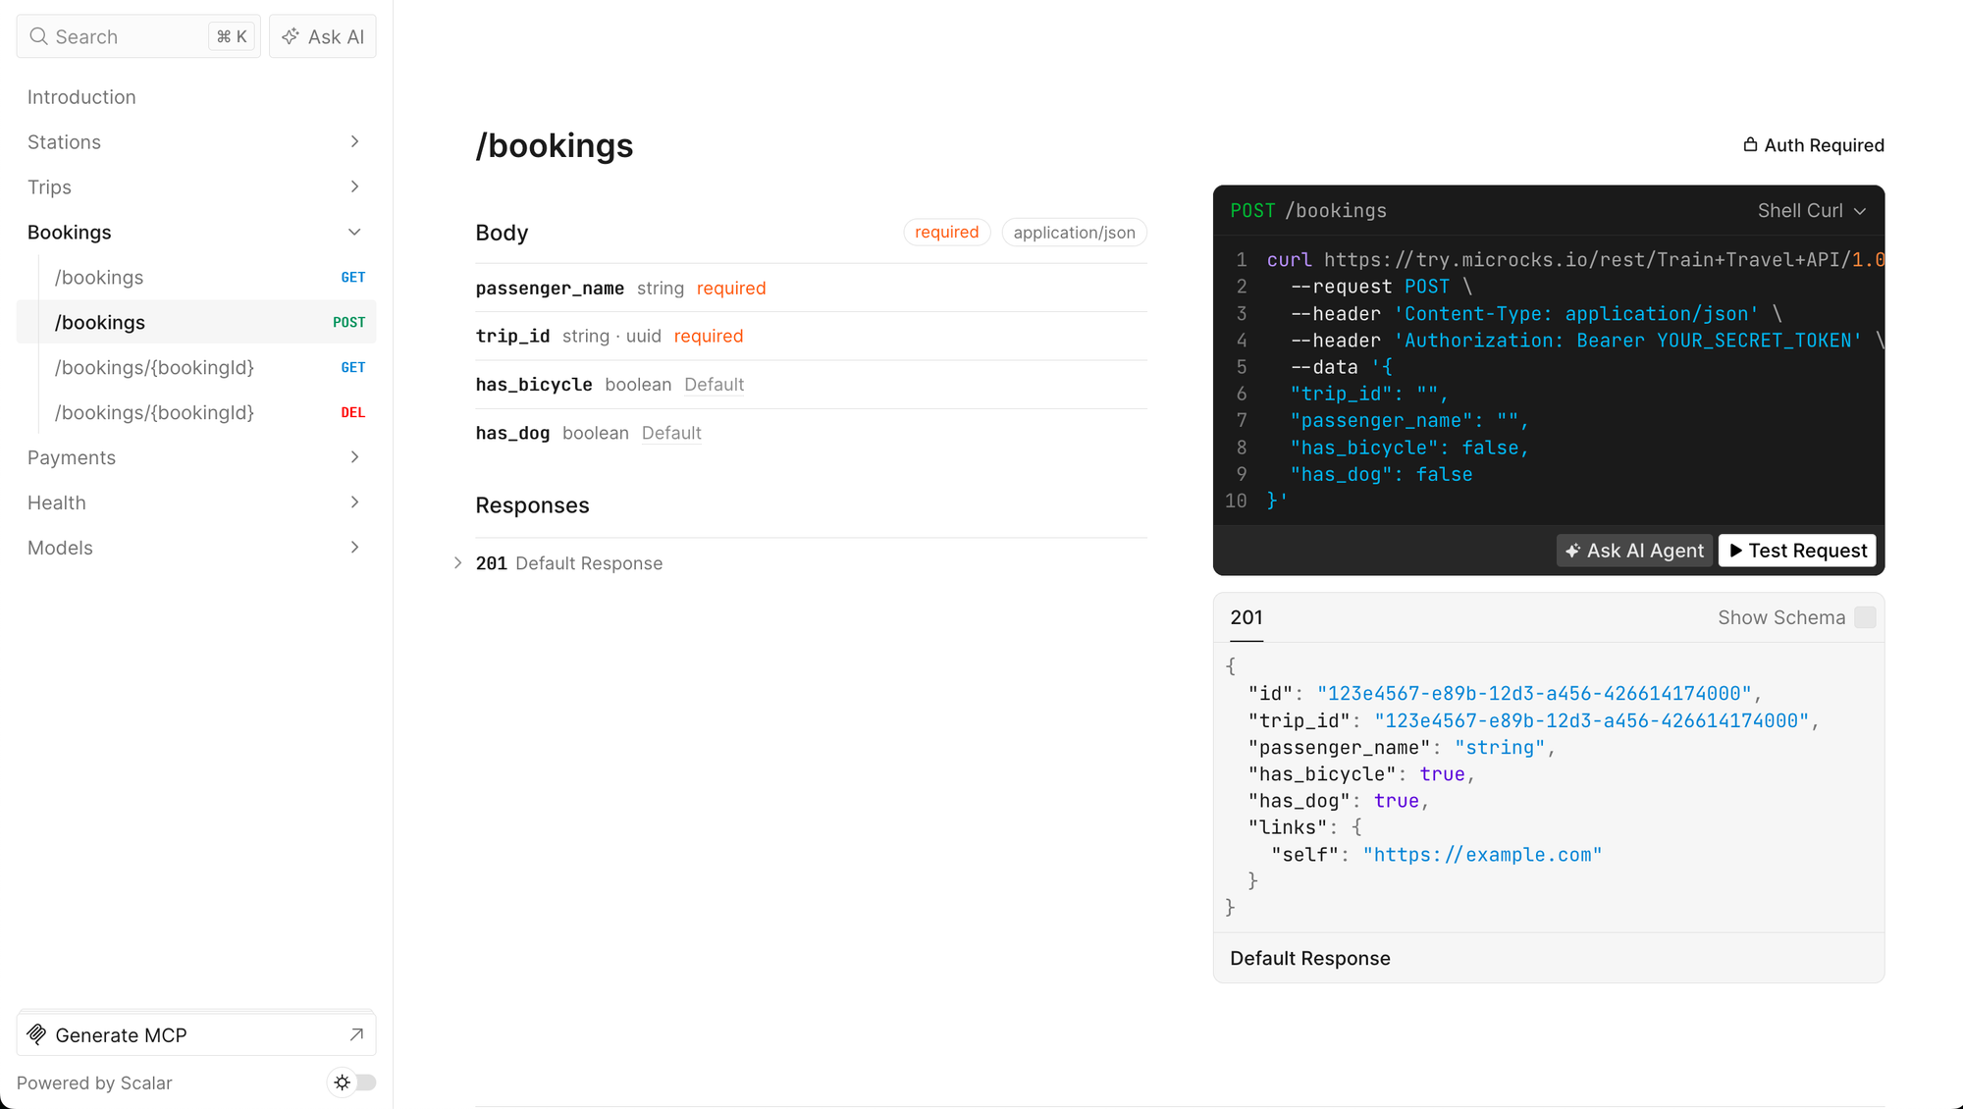This screenshot has height=1109, width=1963.
Task: Enable the Show Schema checkbox
Action: (1865, 617)
